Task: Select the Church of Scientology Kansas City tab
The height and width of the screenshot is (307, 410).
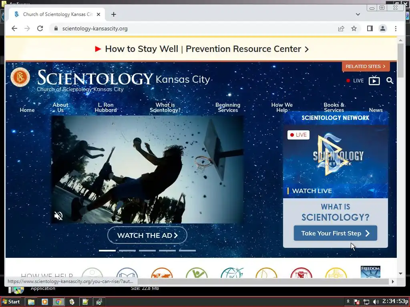Action: pos(58,14)
